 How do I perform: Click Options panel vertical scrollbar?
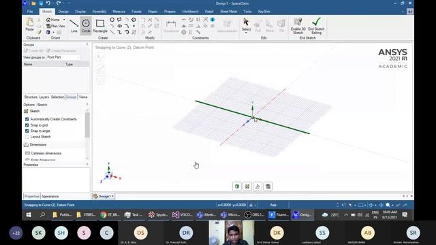[x=87, y=125]
